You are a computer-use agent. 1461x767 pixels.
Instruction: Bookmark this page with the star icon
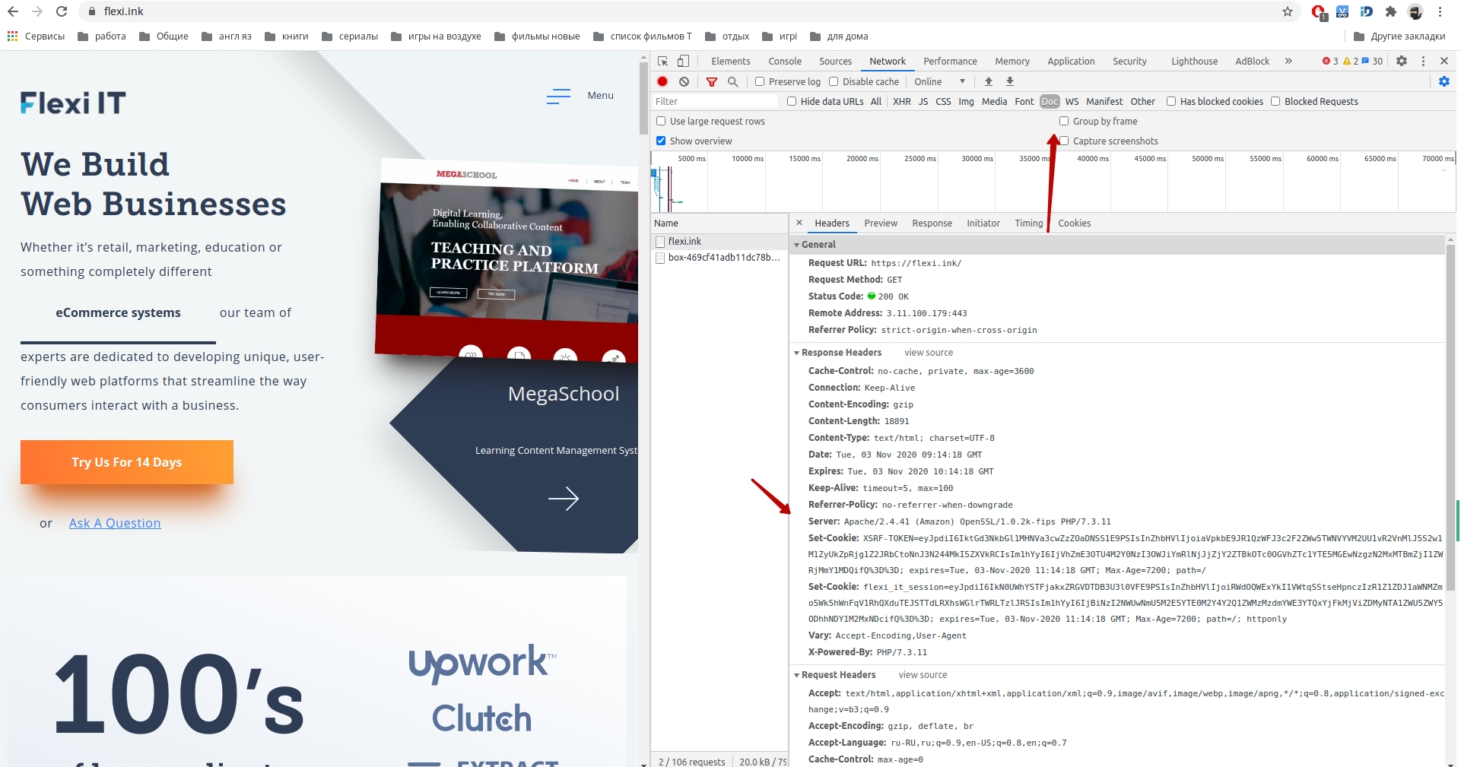1288,11
